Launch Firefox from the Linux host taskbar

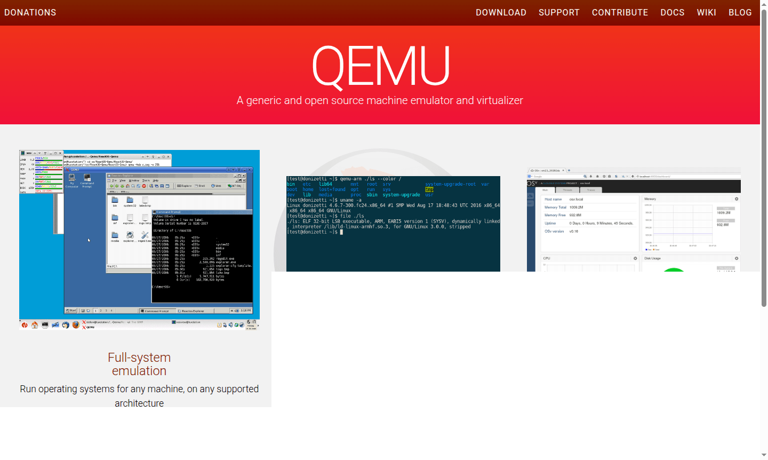(x=75, y=324)
